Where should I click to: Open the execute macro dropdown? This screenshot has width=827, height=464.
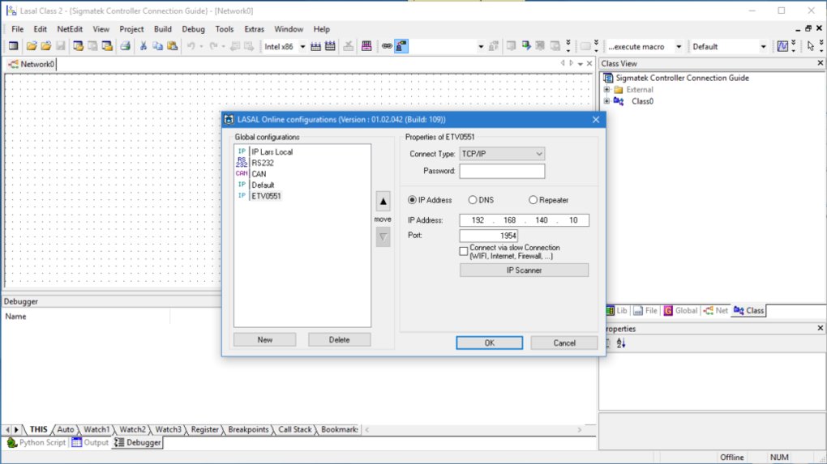[679, 46]
